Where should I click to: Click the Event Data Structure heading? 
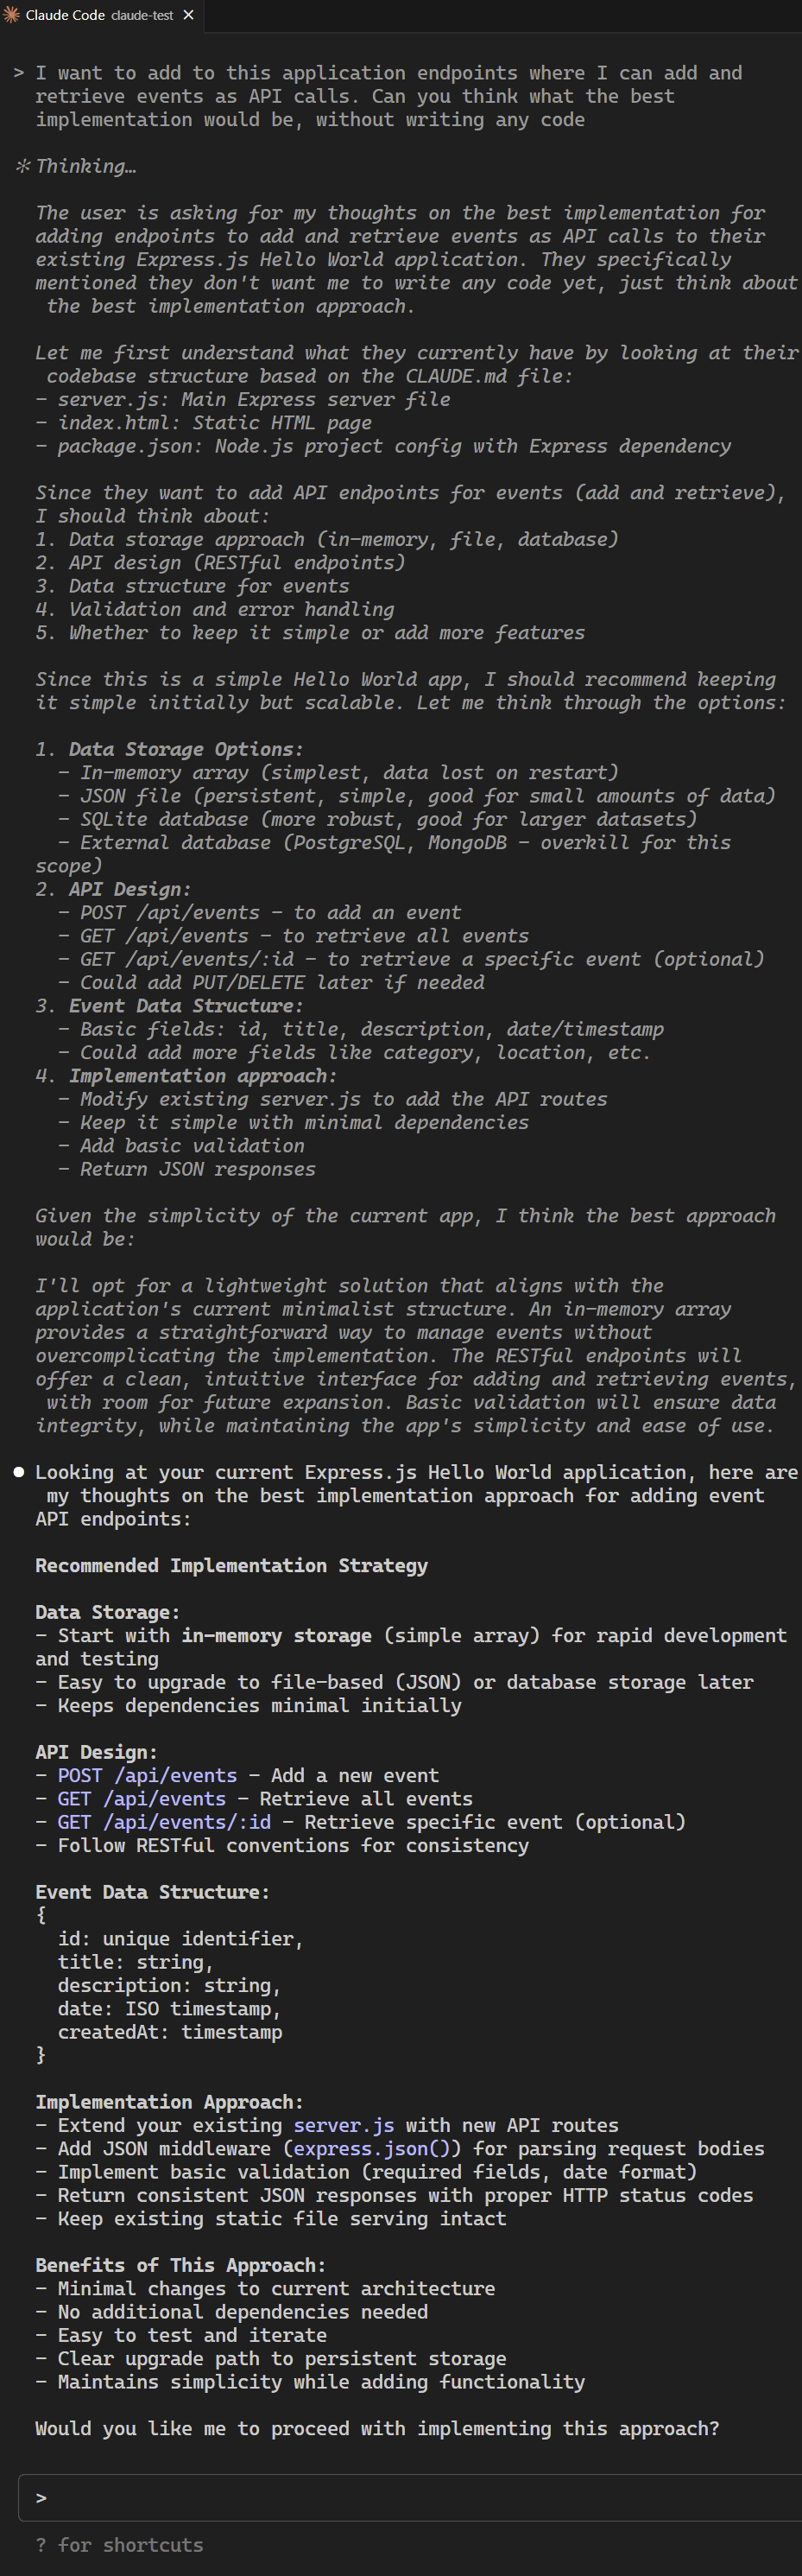coord(152,1891)
